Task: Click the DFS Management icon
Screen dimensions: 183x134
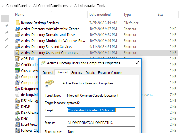Action: 18,100
